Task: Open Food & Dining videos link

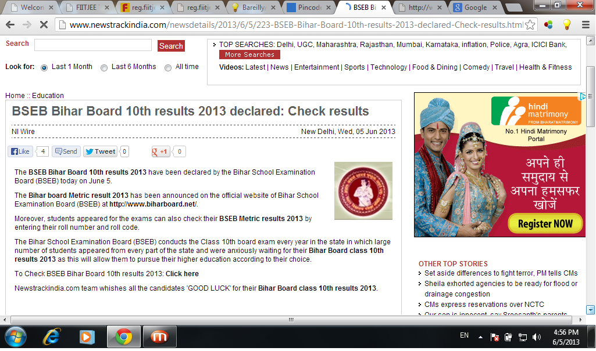Action: coord(435,67)
